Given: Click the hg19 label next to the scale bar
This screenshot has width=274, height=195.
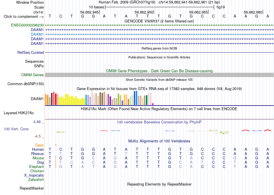Looking at the screenshot, I should pos(221,7).
